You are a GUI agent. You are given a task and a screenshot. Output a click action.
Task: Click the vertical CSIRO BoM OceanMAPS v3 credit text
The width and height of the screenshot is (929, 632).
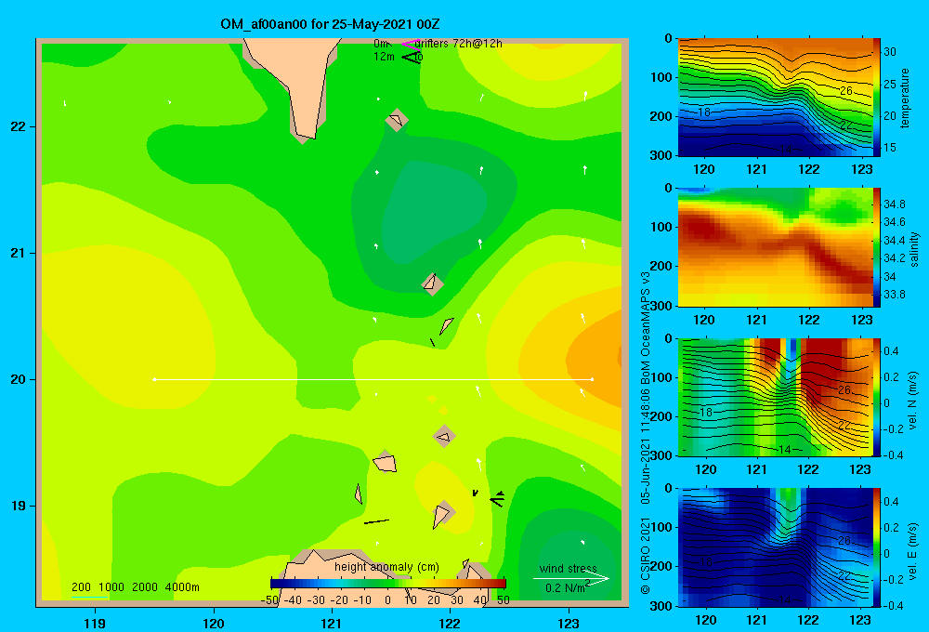click(x=646, y=433)
